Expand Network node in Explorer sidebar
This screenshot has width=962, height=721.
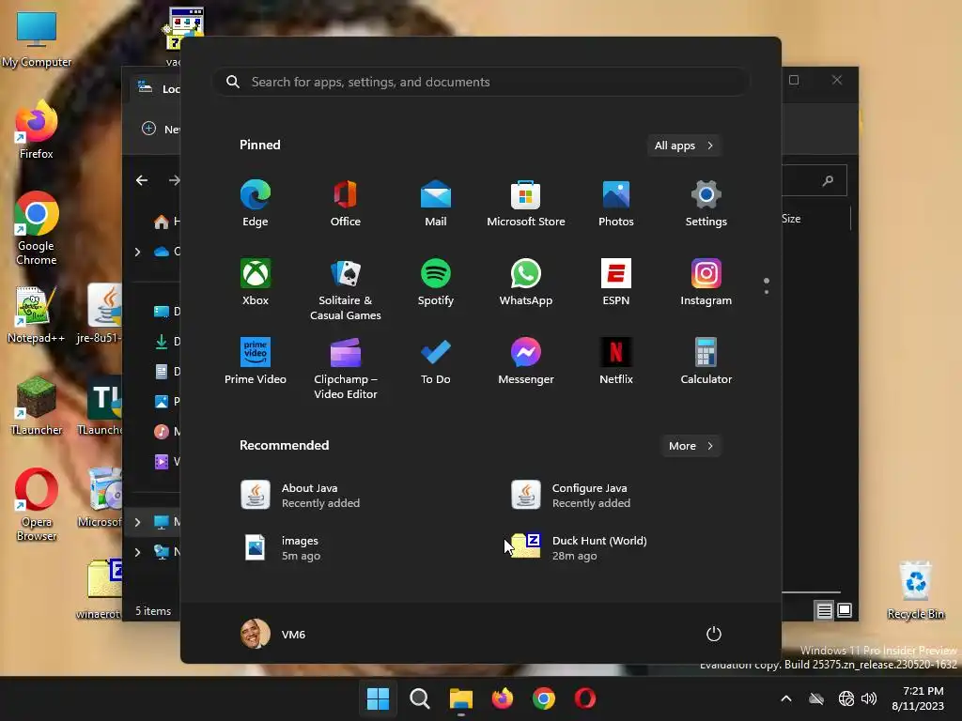[x=137, y=552]
